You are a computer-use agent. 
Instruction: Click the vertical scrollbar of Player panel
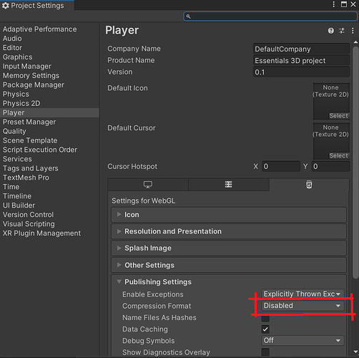pos(355,163)
